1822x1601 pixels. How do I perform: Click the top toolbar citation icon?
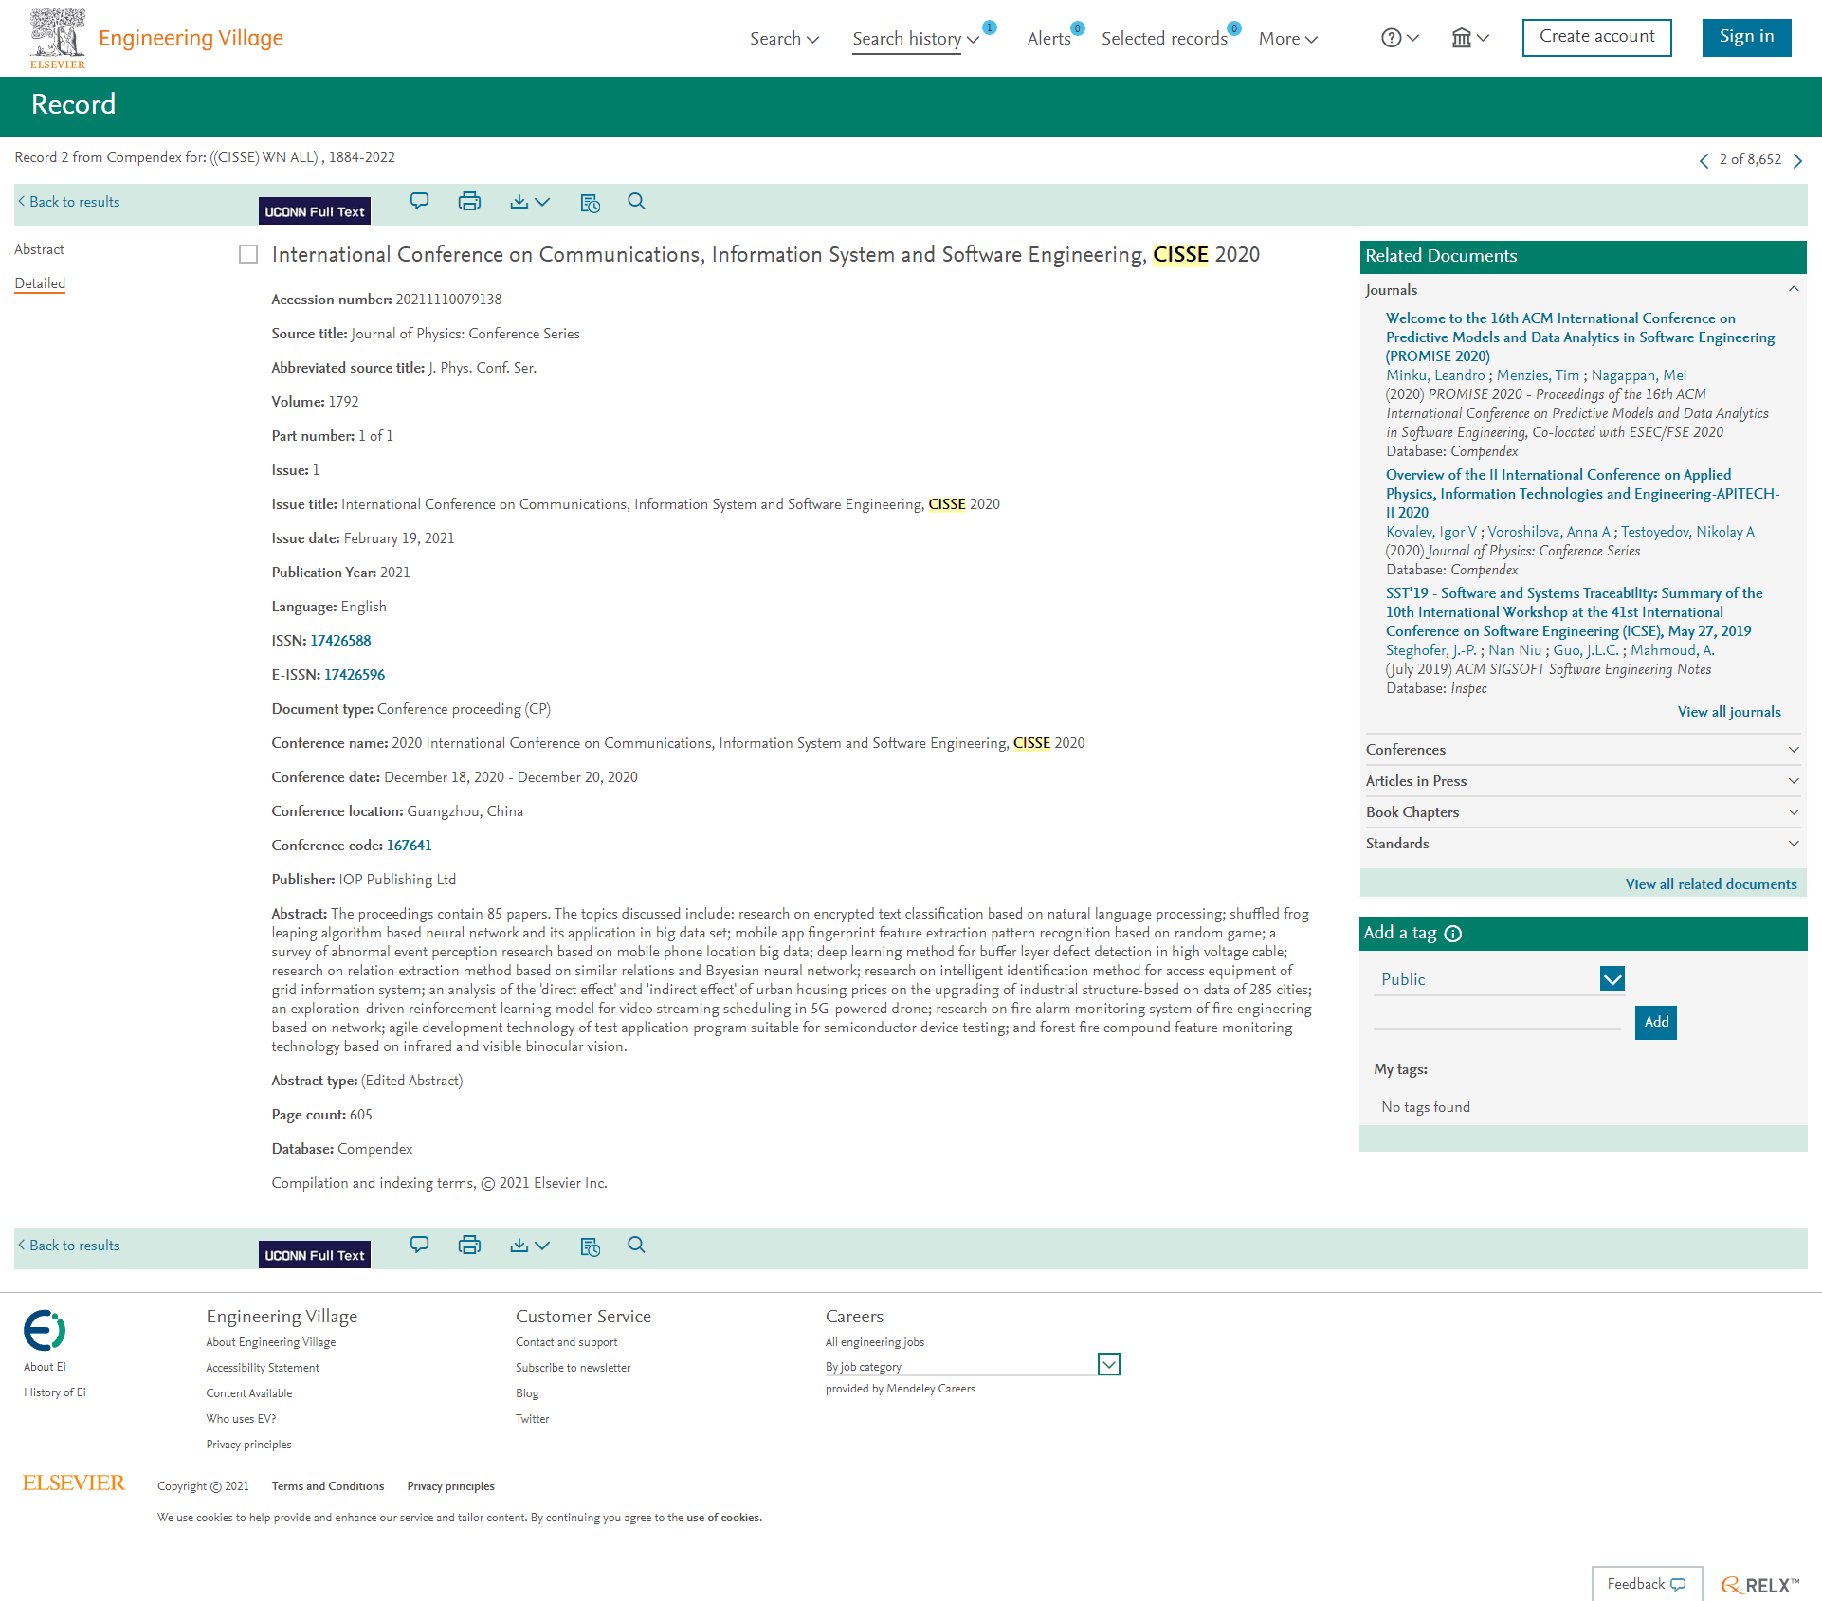(x=590, y=202)
